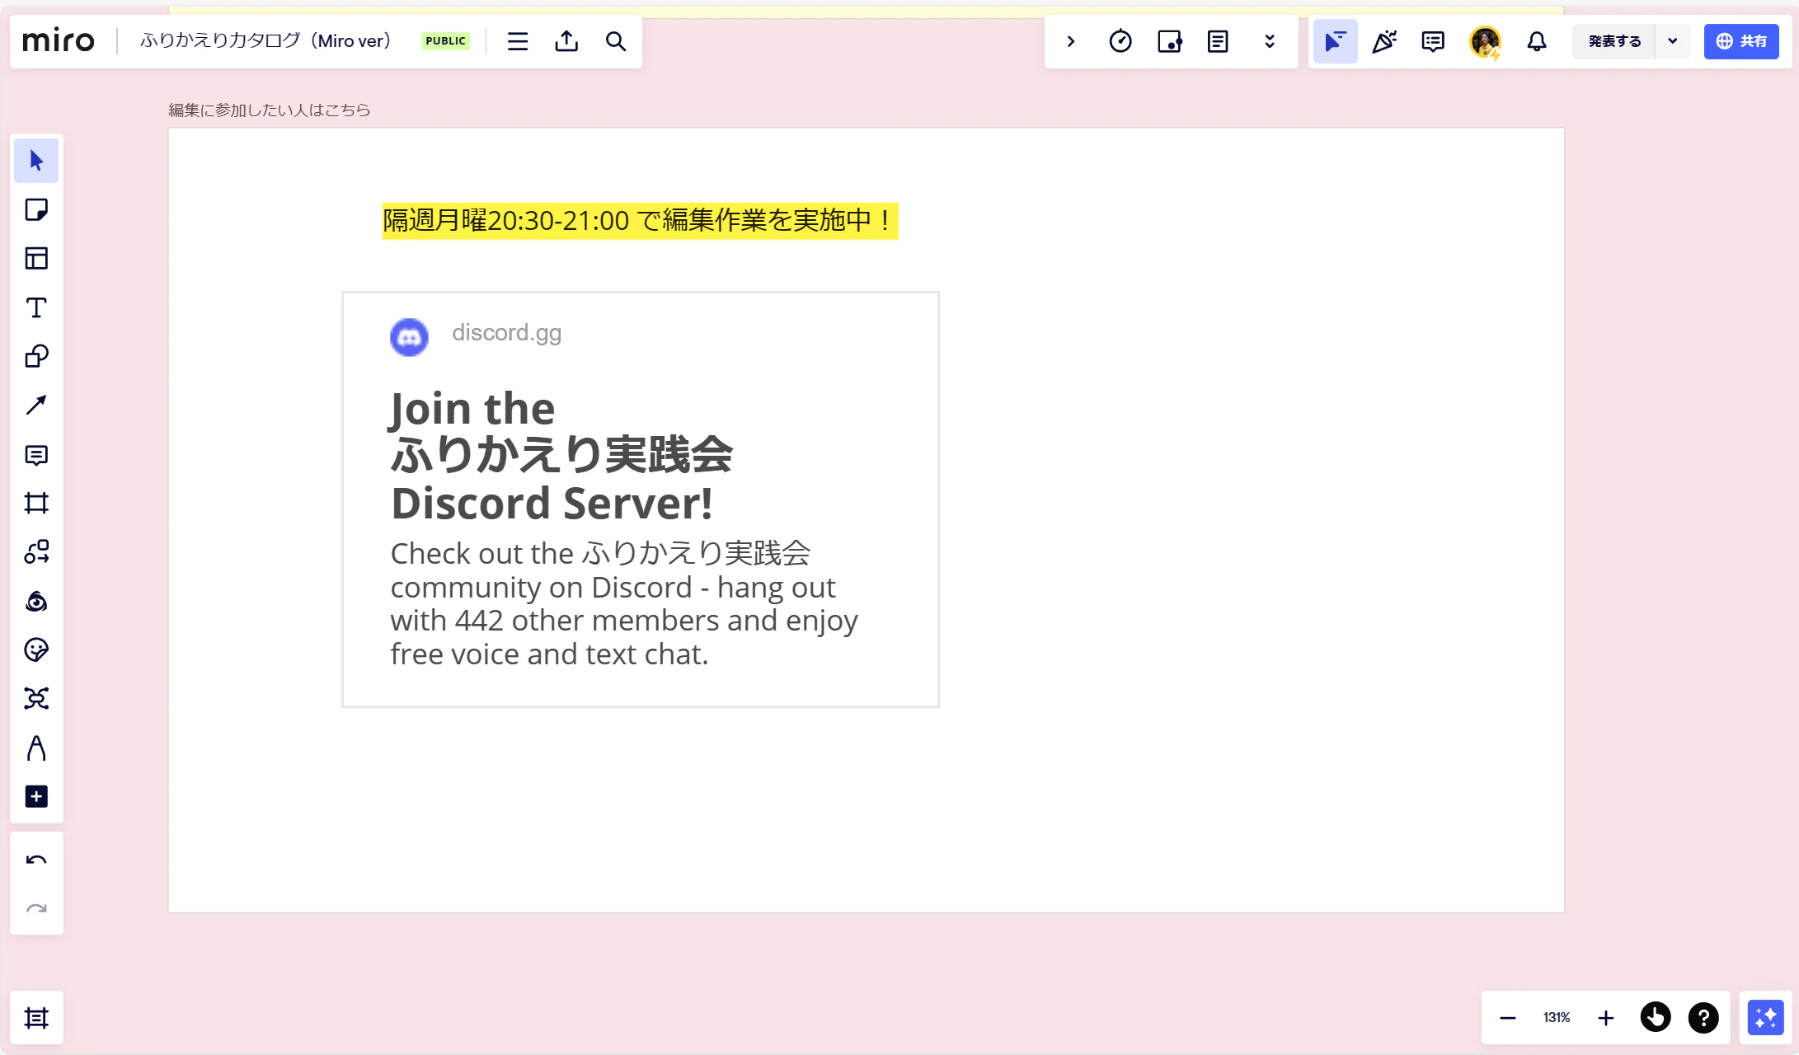Expand the collapsed toolbar chevron
This screenshot has width=1799, height=1055.
pos(1071,41)
